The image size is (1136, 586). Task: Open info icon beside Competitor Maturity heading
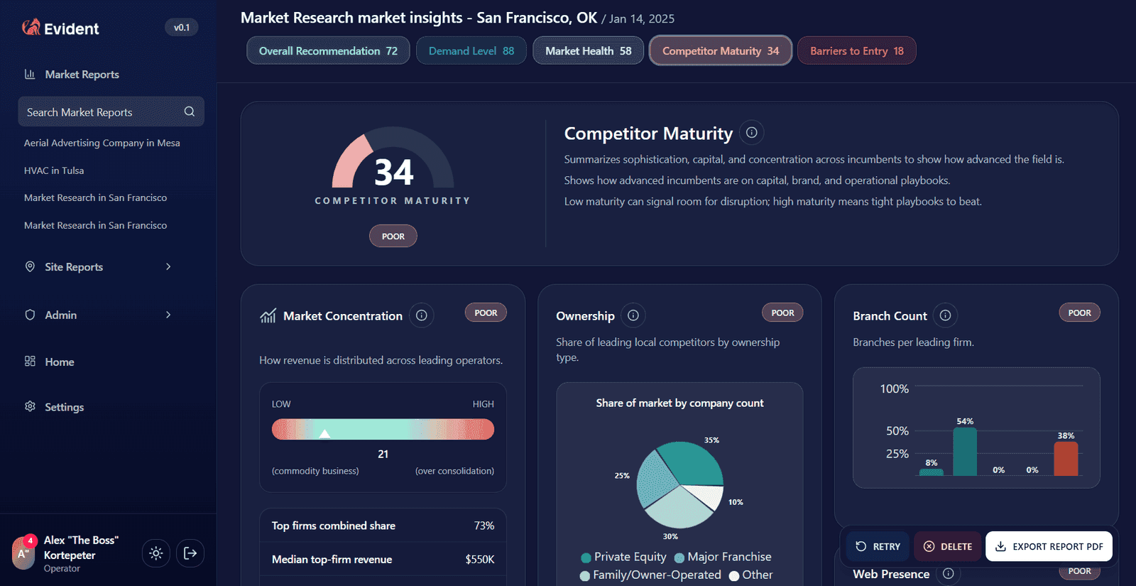[x=751, y=133]
